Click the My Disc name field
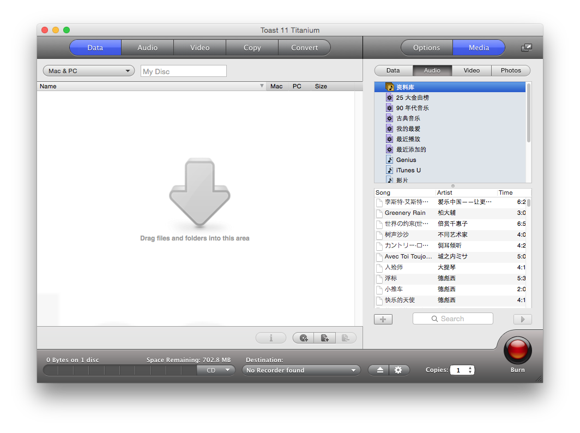The height and width of the screenshot is (433, 580). [184, 71]
